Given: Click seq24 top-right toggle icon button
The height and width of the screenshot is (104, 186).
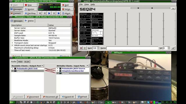Looking at the screenshot, I should 173,8.
